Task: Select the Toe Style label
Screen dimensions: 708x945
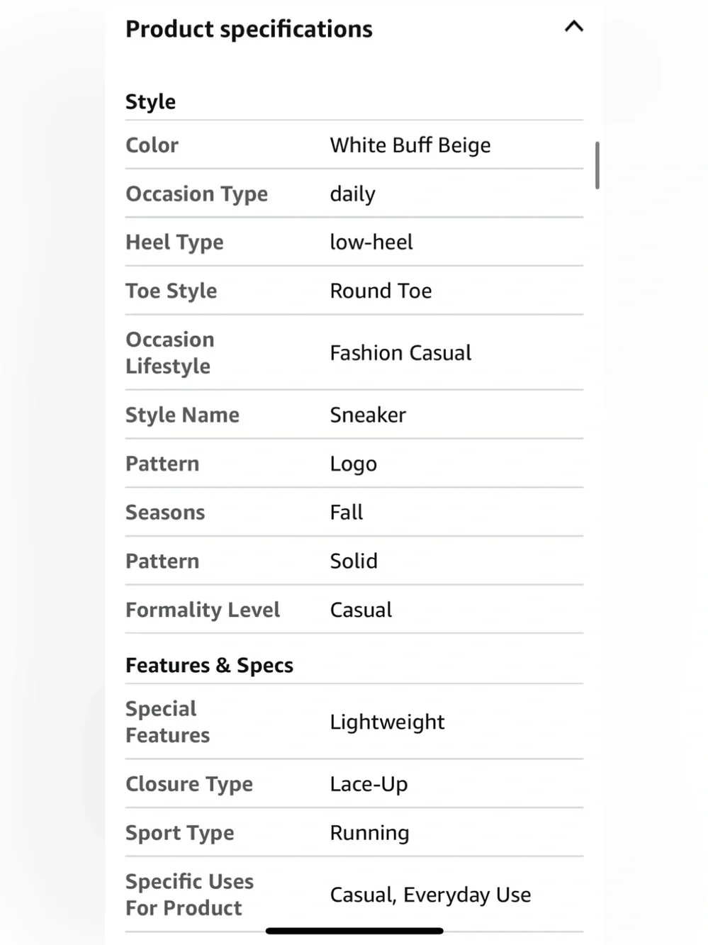Action: [x=172, y=291]
